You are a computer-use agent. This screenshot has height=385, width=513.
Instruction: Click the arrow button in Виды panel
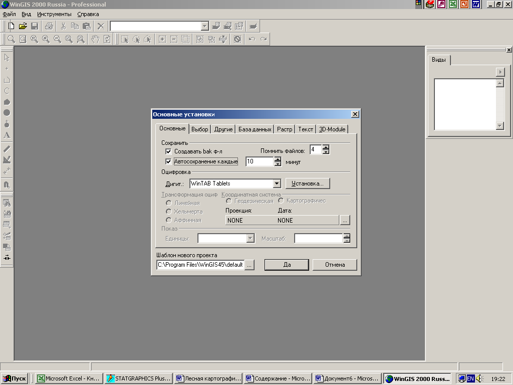pos(500,72)
